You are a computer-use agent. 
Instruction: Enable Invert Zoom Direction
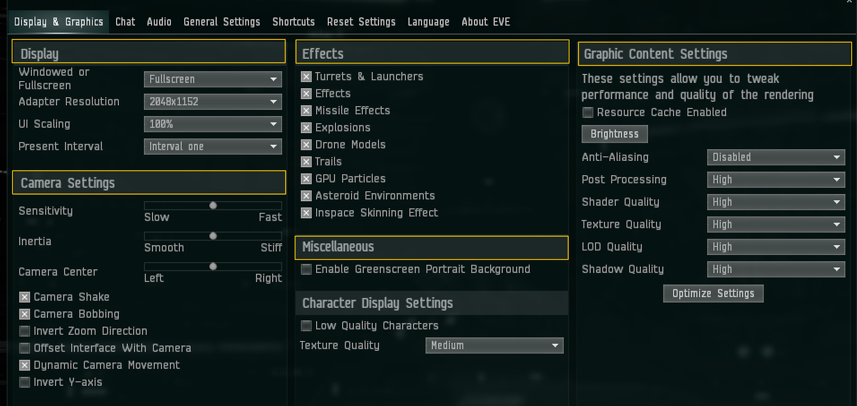(x=24, y=331)
